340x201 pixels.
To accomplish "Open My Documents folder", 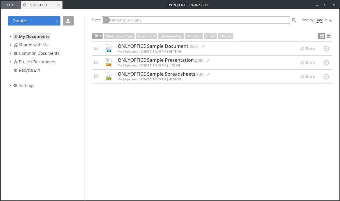I will tap(34, 37).
